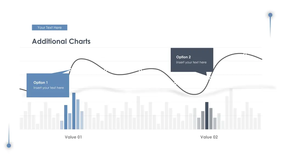Viewport: 281px width, 158px height.
Task: Select the vertical line below the top-right circle
Action: point(270,27)
